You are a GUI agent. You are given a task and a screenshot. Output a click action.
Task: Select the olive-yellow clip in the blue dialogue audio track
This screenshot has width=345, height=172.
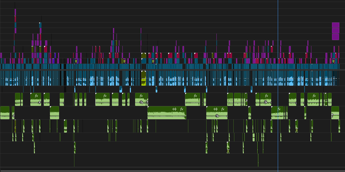click(144, 78)
